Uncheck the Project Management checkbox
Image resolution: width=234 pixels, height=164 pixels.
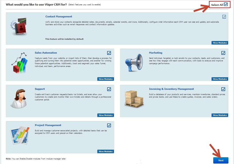click(109, 125)
